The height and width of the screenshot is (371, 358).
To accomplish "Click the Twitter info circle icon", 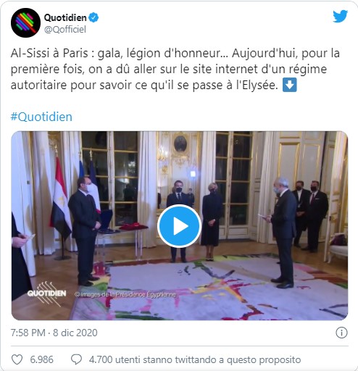I will (x=341, y=333).
